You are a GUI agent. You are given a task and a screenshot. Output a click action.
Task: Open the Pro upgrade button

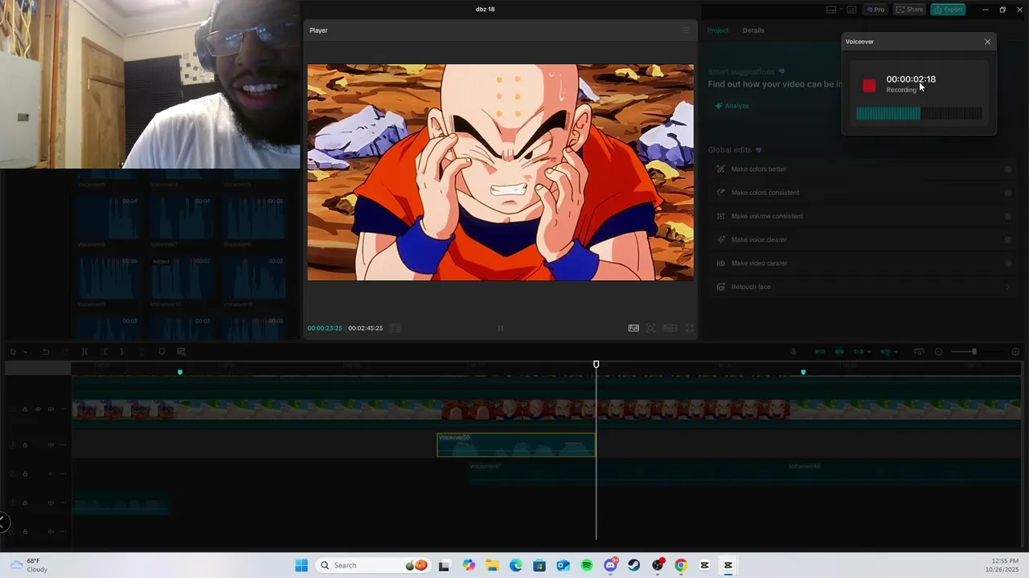pos(875,10)
